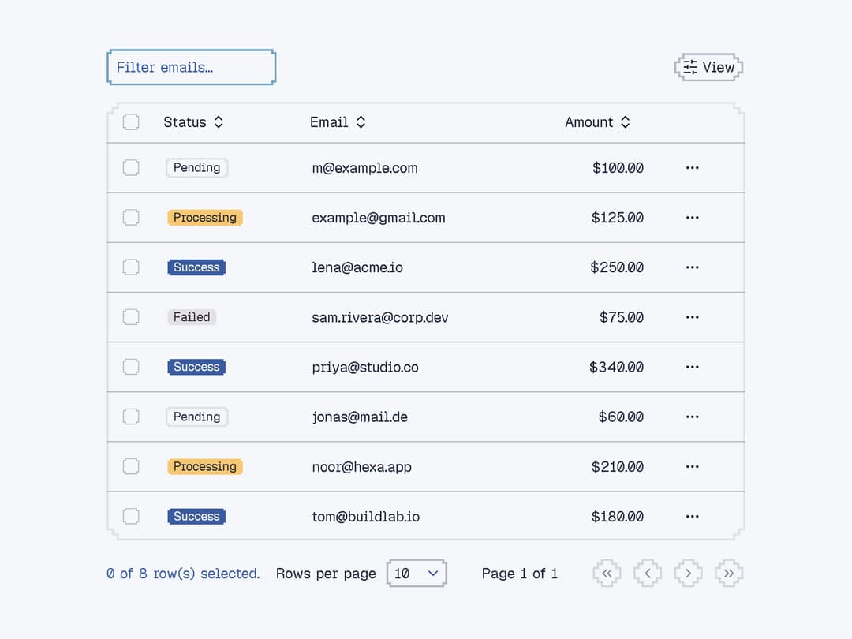
Task: Click the $210.00 amount cell
Action: pyautogui.click(x=617, y=467)
